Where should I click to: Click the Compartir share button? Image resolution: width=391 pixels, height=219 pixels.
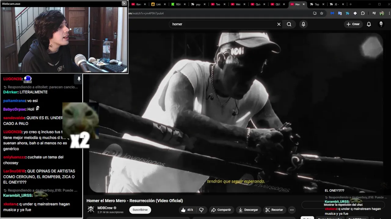click(x=221, y=210)
